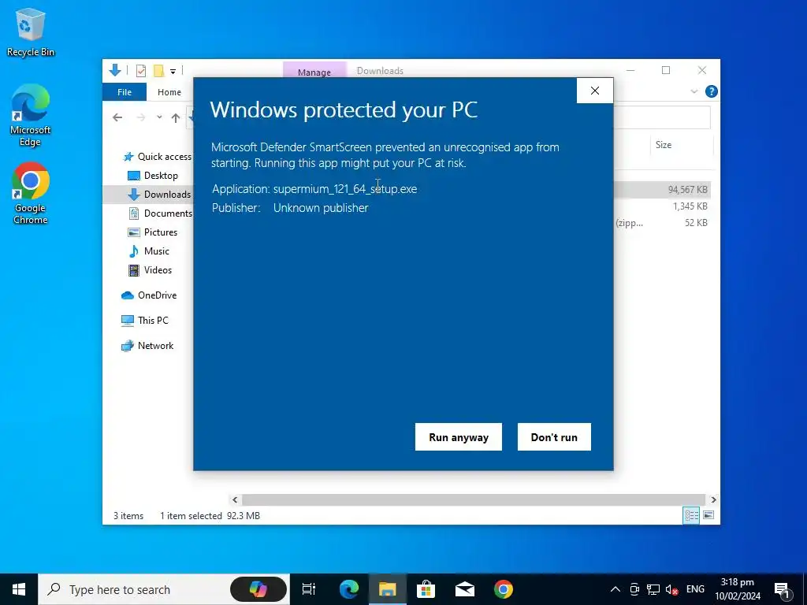This screenshot has width=807, height=605.
Task: Open the File tab in File Explorer
Action: coord(125,92)
